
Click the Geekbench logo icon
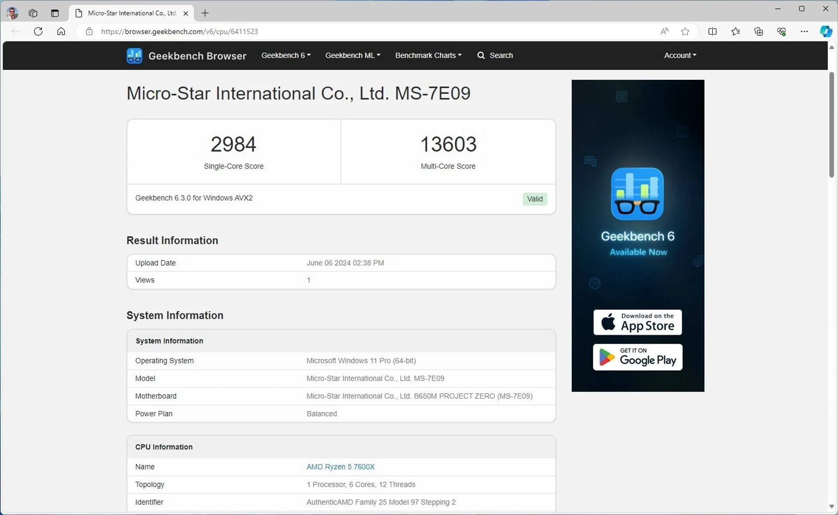point(134,56)
